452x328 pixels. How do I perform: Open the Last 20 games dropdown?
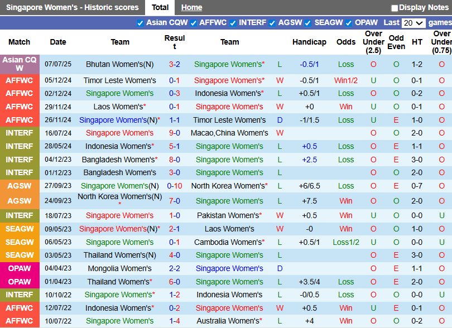point(413,23)
